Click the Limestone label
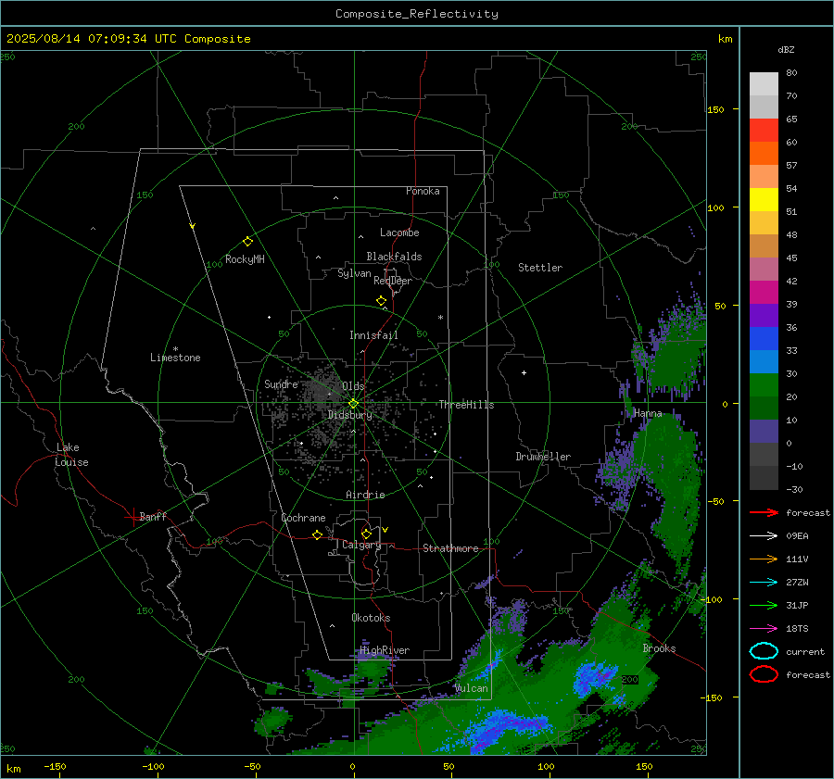The height and width of the screenshot is (779, 834). point(175,358)
